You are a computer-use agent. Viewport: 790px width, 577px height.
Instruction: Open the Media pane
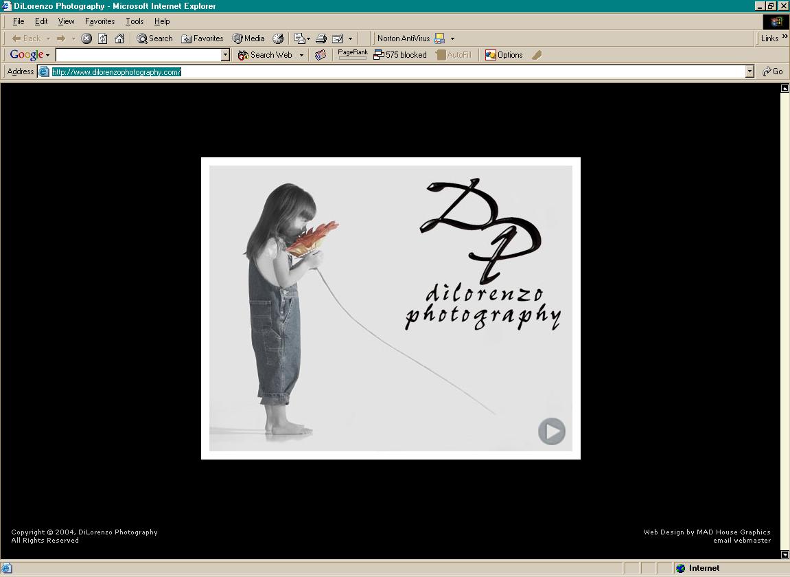(x=248, y=38)
